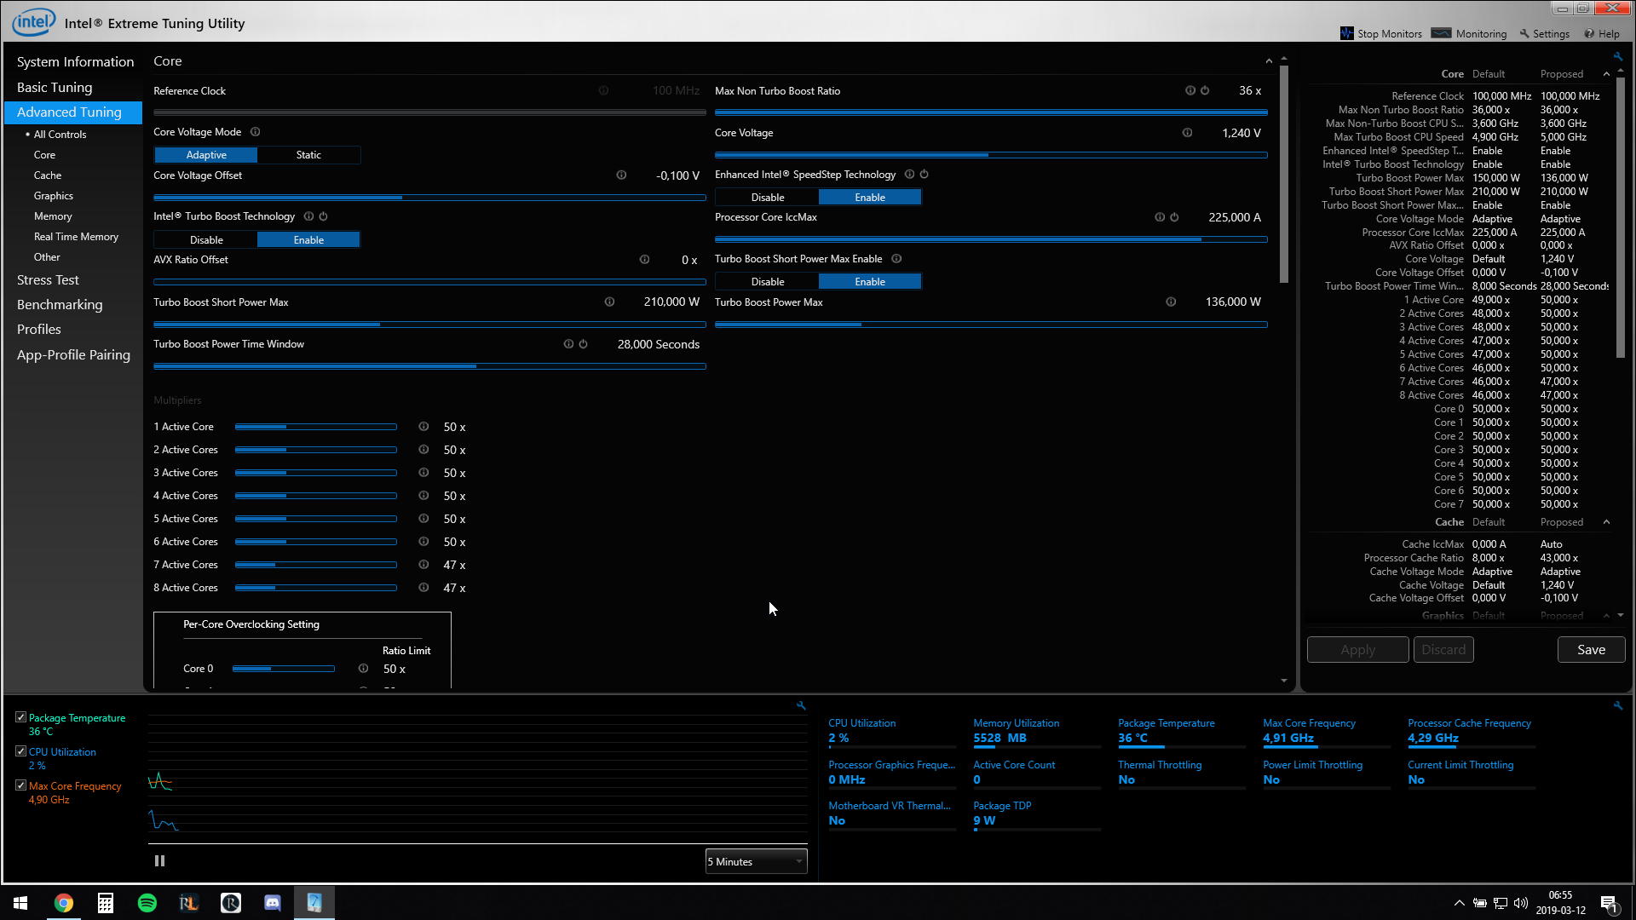1636x920 pixels.
Task: Open Spotify from the taskbar
Action: pyautogui.click(x=147, y=903)
